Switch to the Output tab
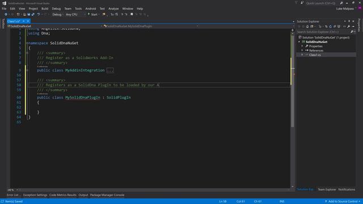The height and width of the screenshot is (204, 363). (x=83, y=195)
